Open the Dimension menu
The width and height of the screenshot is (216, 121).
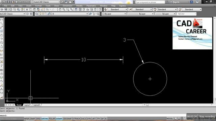click(x=67, y=6)
